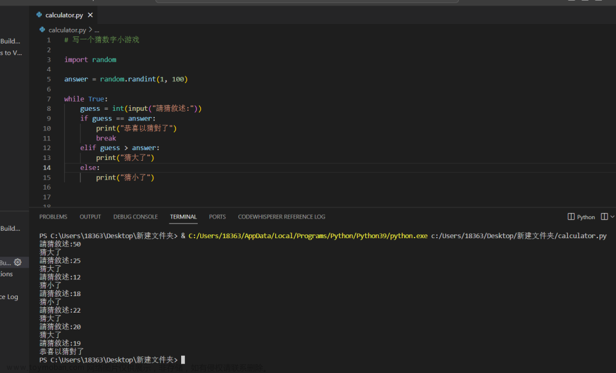Image resolution: width=616 pixels, height=373 pixels.
Task: Click the Python icon in the breadcrumb bar
Action: [43, 30]
